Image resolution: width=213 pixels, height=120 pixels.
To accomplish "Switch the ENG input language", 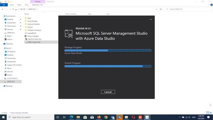I will (x=194, y=117).
